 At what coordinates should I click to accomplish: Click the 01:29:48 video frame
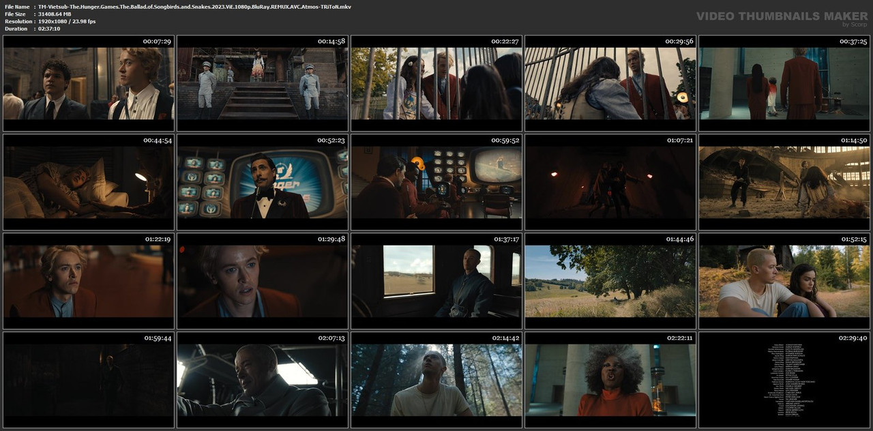263,281
